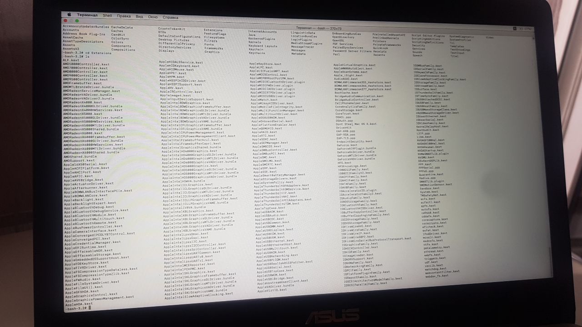Viewport: 582px width, 327px height.
Task: Click 'AppleIRController.kext' entry
Action: coord(181,92)
